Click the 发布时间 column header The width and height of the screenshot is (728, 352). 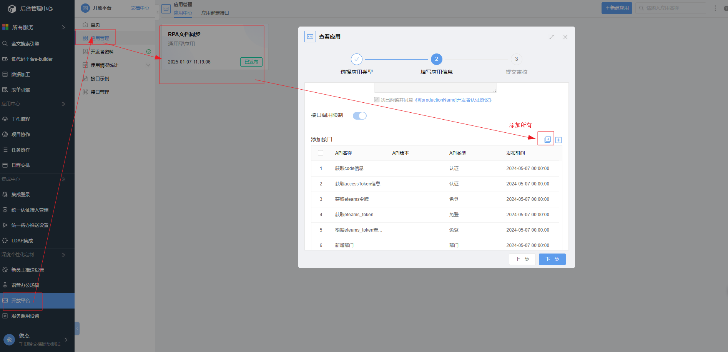click(515, 153)
